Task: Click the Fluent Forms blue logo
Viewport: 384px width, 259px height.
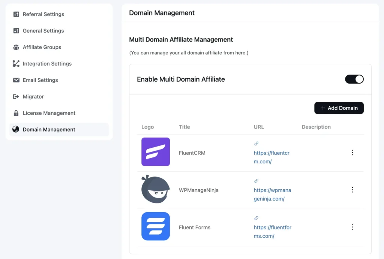Action: pos(156,226)
